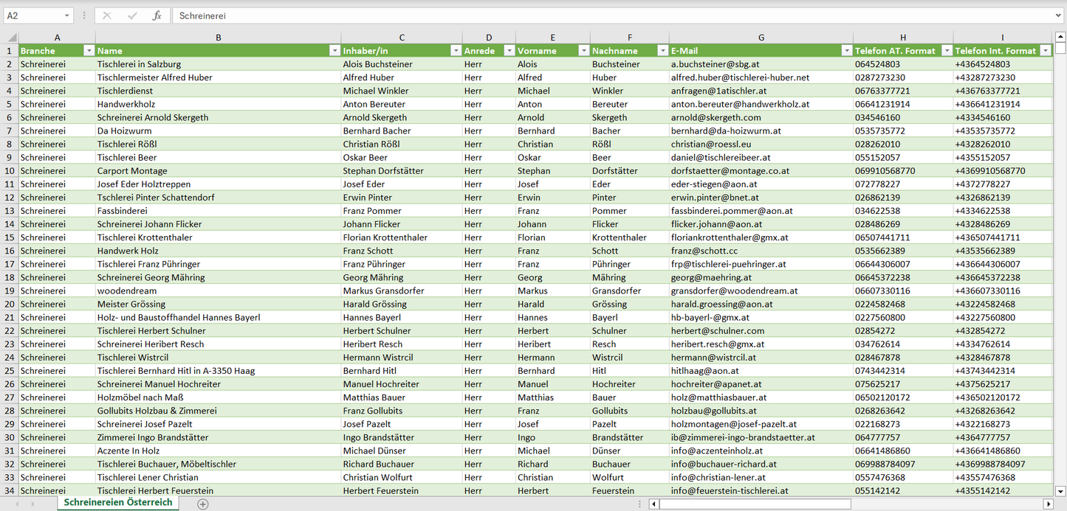Open the Anrede column filter dropdown
This screenshot has height=511, width=1067.
coord(509,51)
